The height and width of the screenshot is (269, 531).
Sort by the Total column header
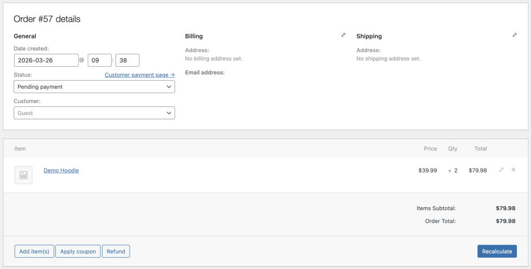(x=481, y=149)
